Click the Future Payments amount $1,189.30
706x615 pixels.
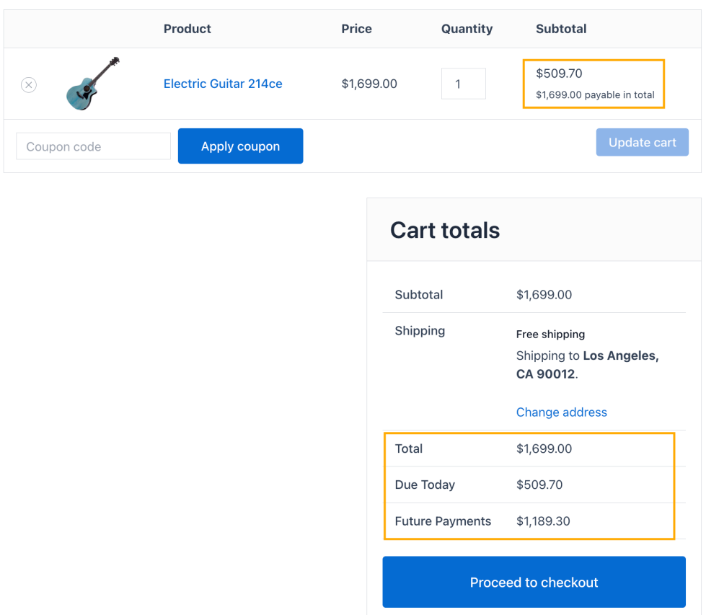tap(543, 521)
